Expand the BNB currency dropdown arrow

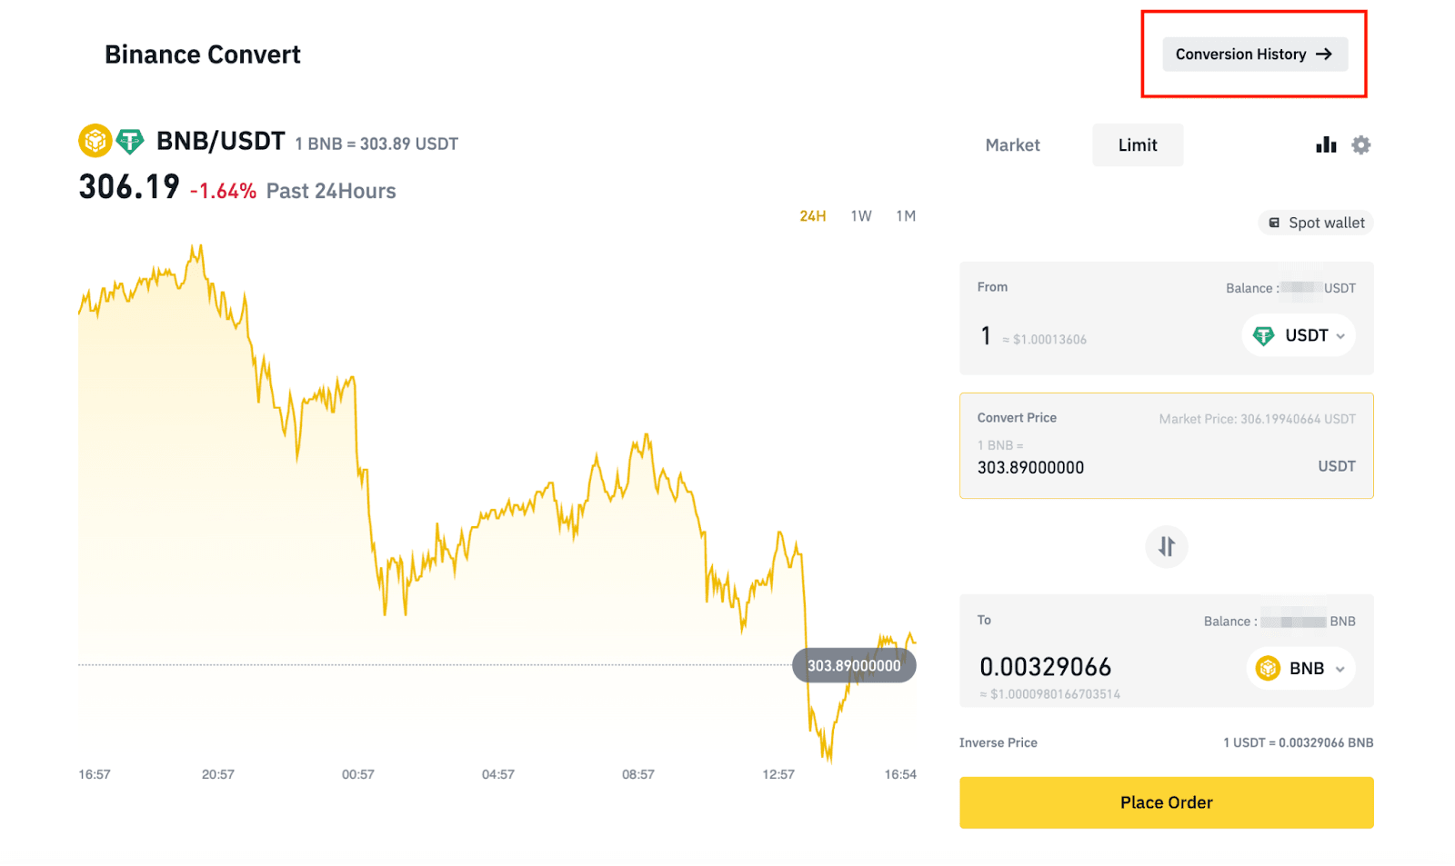1340,669
